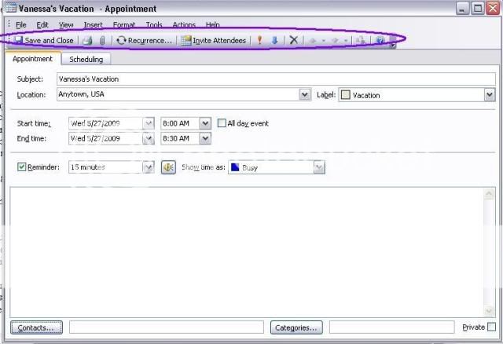The image size is (503, 344).
Task: Set Low Importance with blue down arrow
Action: coord(274,40)
